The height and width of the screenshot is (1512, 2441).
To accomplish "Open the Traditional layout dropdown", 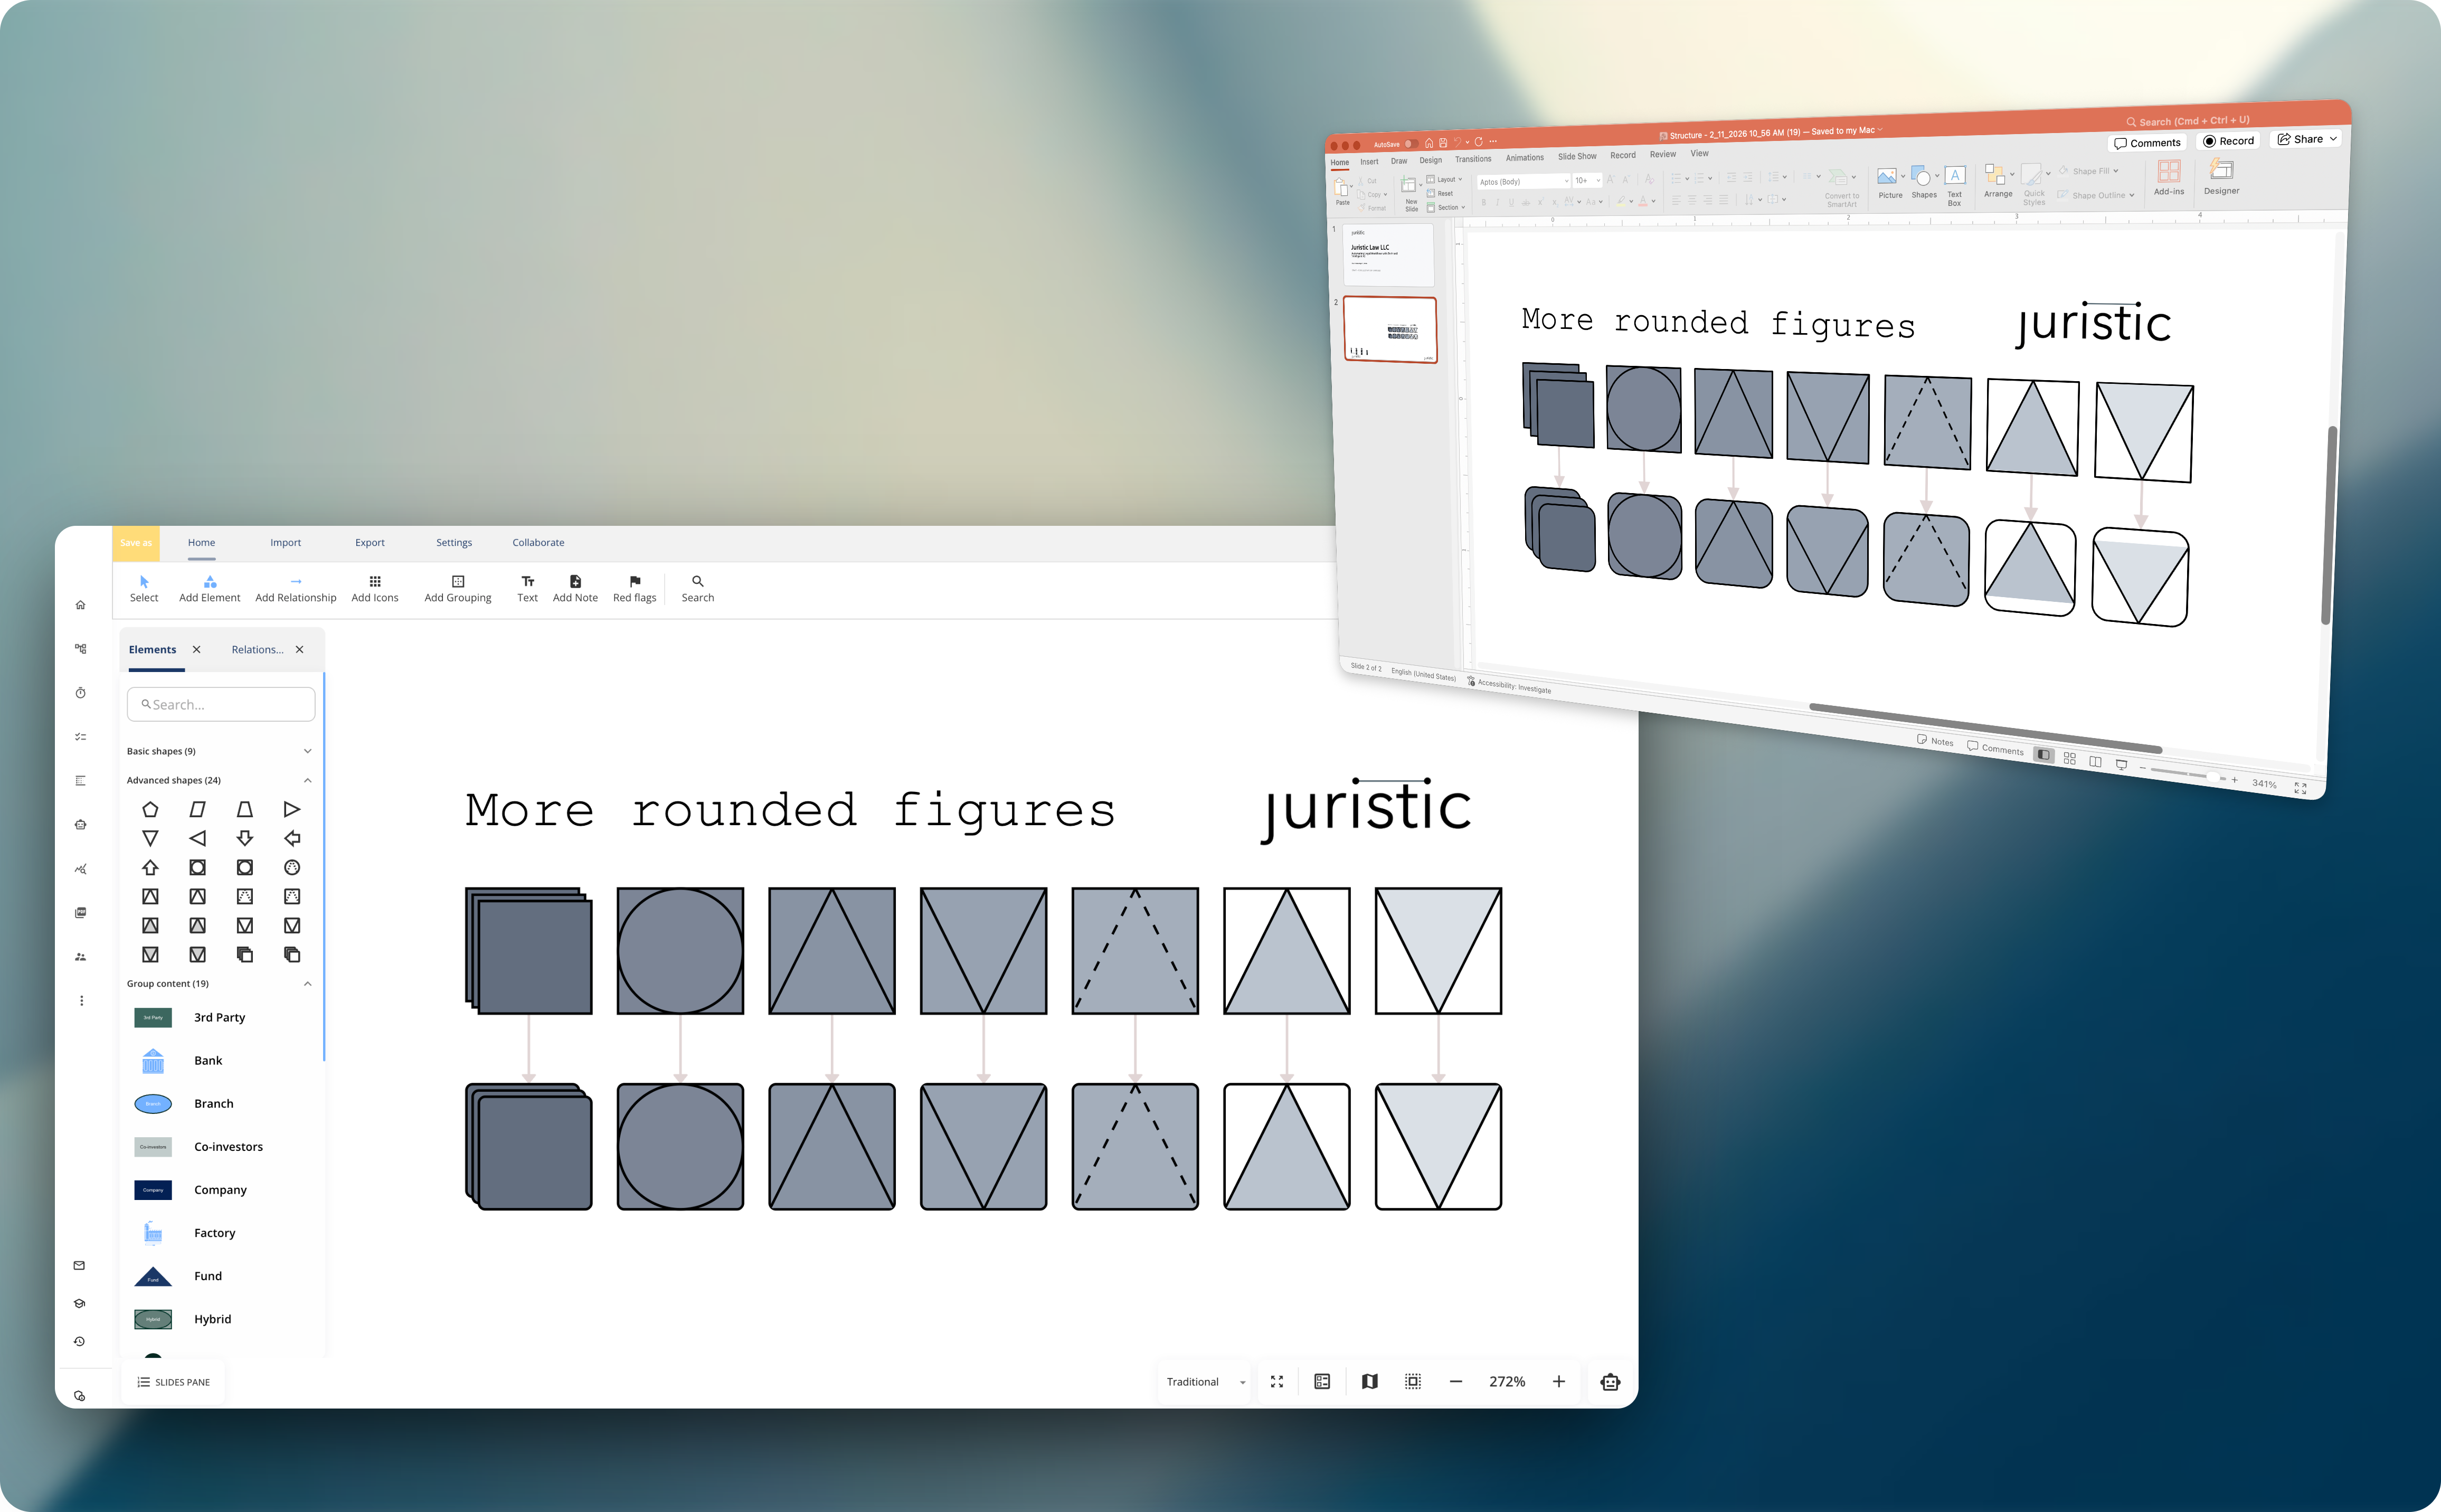I will tap(1205, 1381).
